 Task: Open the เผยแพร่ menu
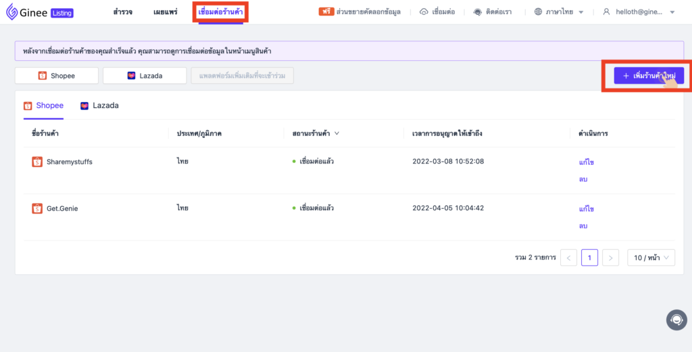point(166,12)
